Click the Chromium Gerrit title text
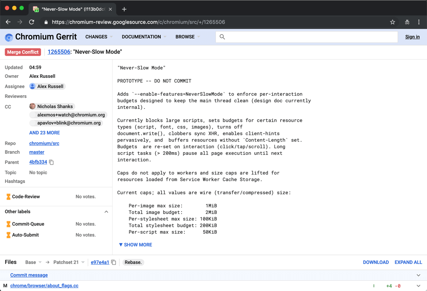Image resolution: width=427 pixels, height=291 pixels. tap(46, 37)
